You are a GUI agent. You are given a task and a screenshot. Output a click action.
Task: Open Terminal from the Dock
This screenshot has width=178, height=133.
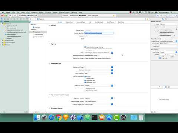coord(95,117)
